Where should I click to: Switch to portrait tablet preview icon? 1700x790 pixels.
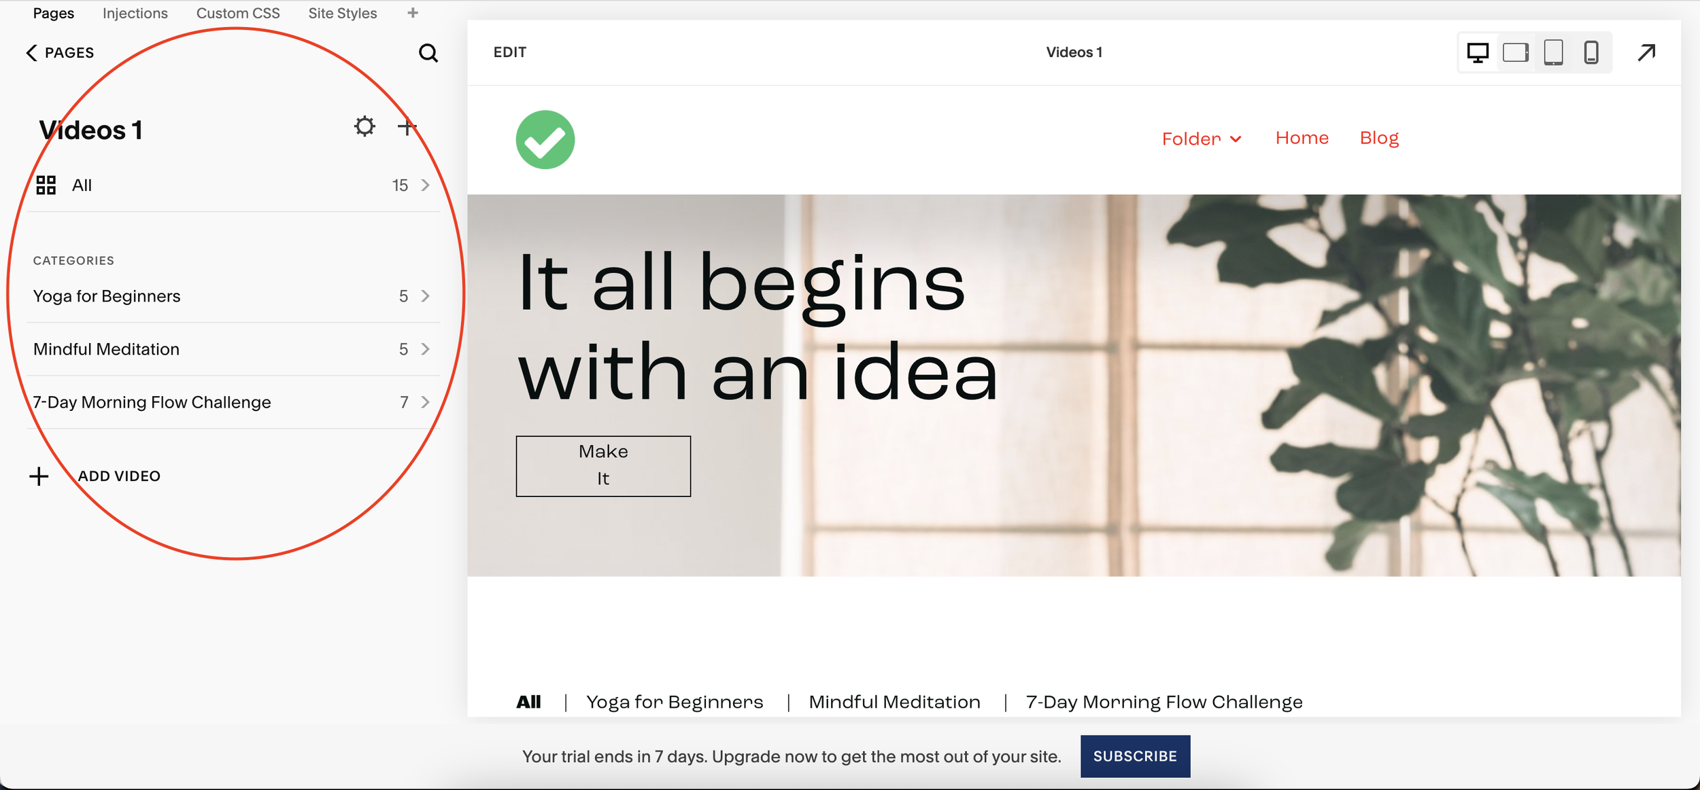pos(1554,52)
